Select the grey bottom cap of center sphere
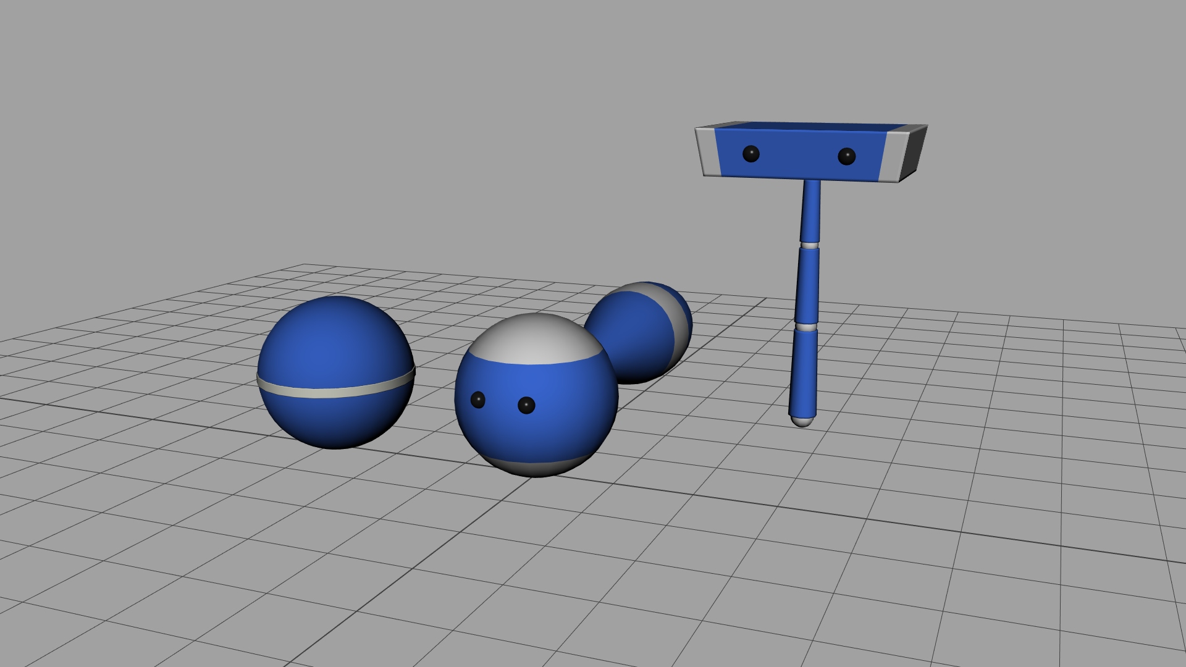 (536, 468)
